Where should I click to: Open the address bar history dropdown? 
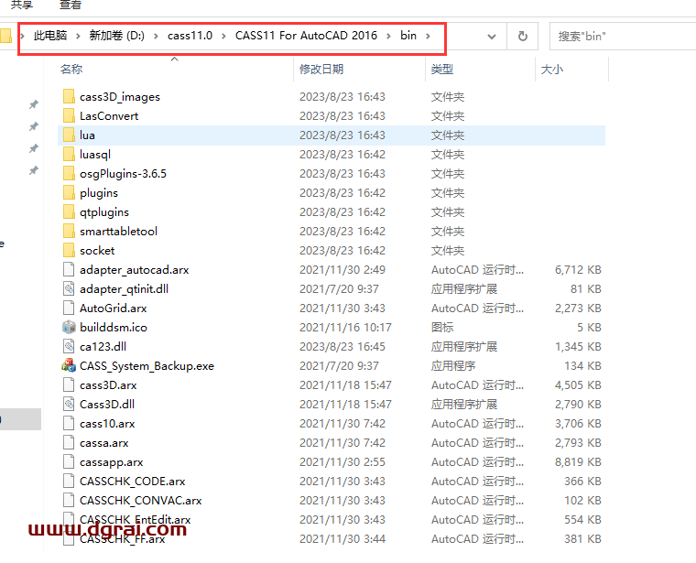tap(492, 37)
